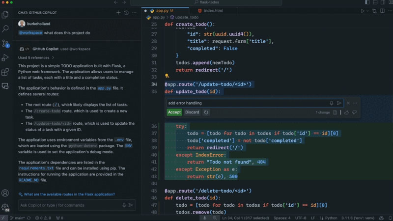Image resolution: width=393 pixels, height=221 pixels.
Task: Open the Accounts menu icon
Action: 5,193
